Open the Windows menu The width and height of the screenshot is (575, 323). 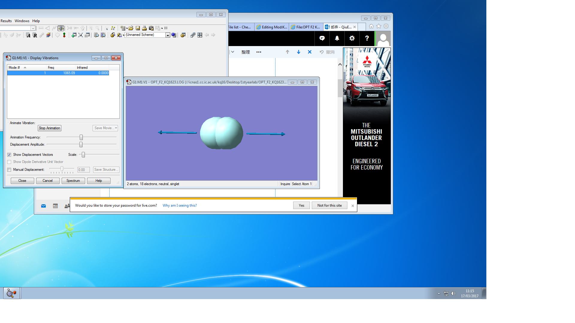click(22, 21)
